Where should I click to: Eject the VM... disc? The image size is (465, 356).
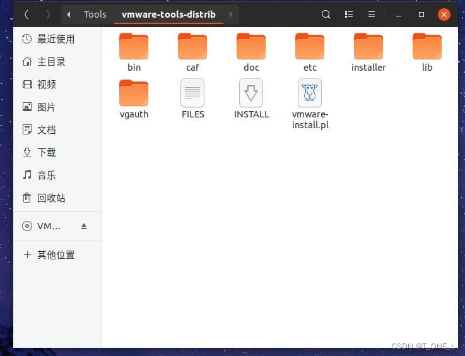pos(84,227)
